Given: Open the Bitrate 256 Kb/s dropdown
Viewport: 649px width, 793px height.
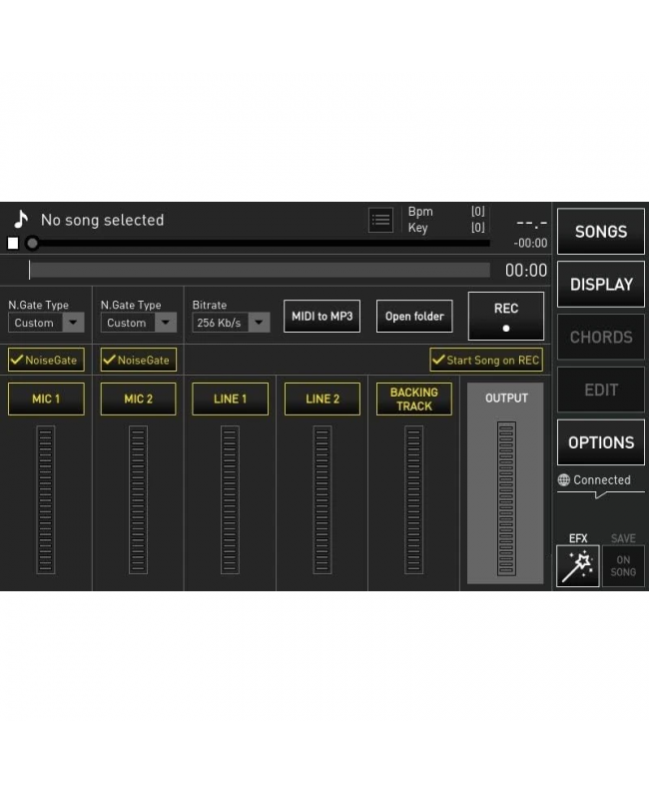Looking at the screenshot, I should (x=259, y=323).
